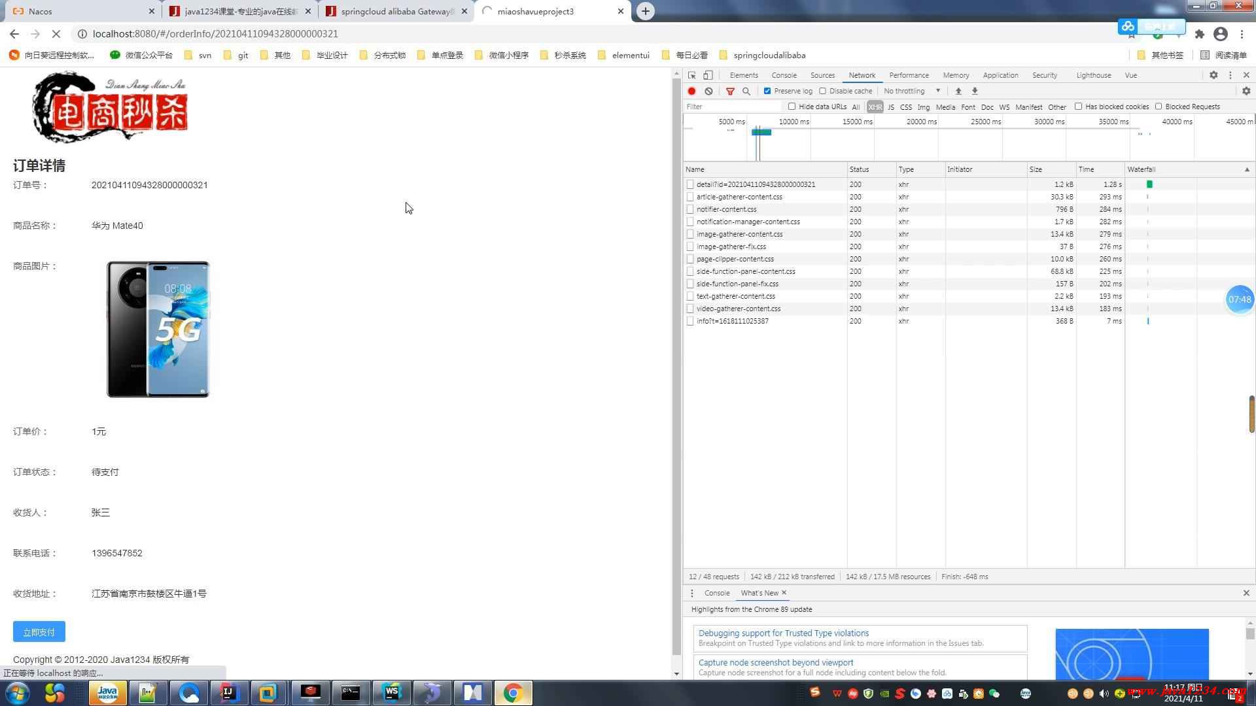Switch to the Console DevTools tab

click(784, 75)
